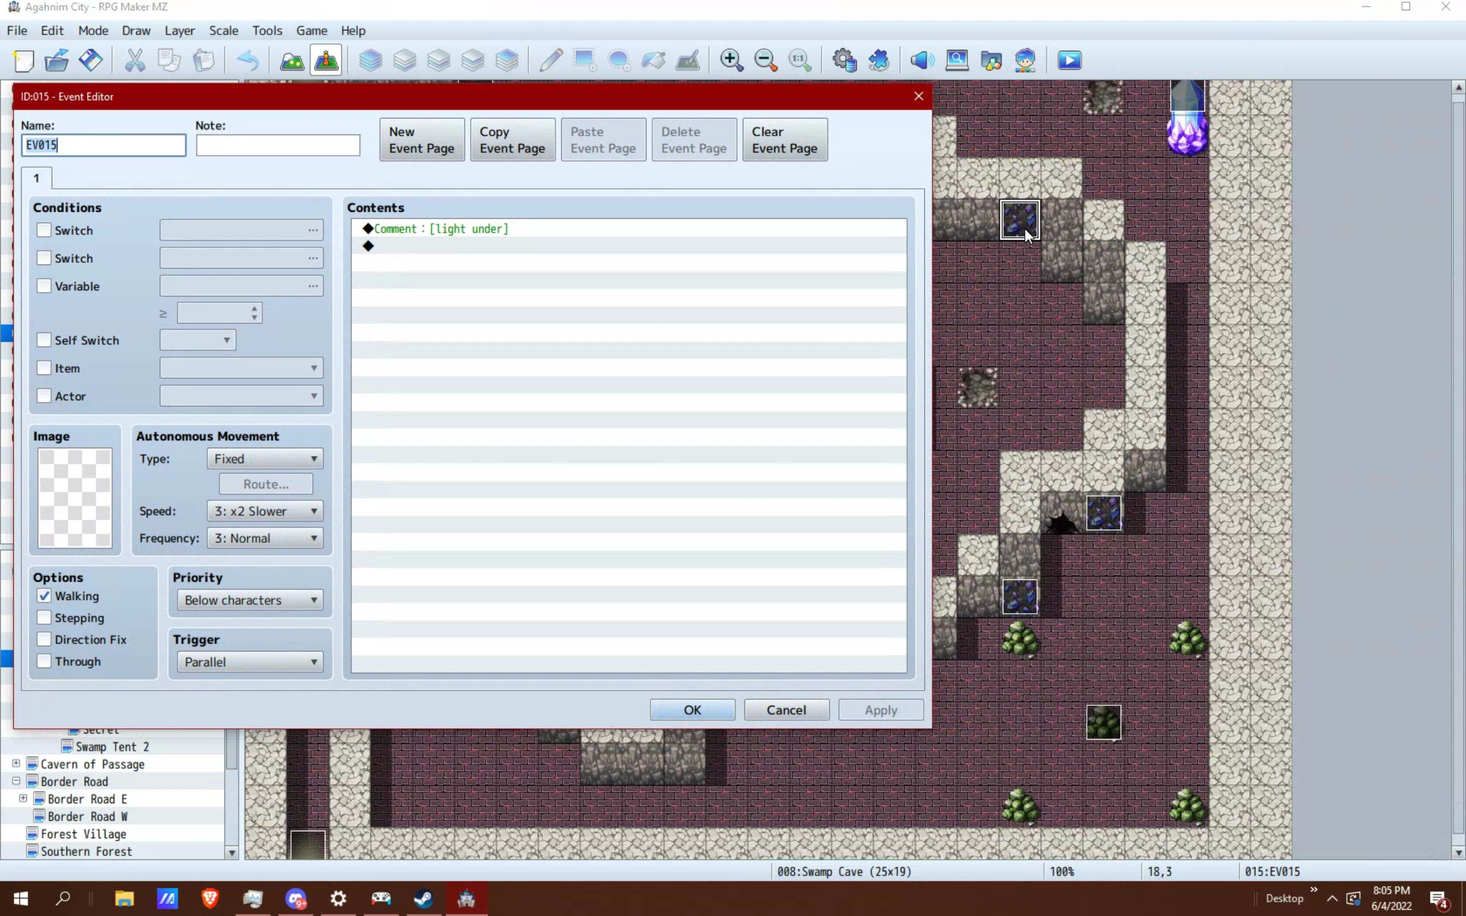This screenshot has height=916, width=1466.
Task: Open the Priority dropdown (Below characters)
Action: point(250,600)
